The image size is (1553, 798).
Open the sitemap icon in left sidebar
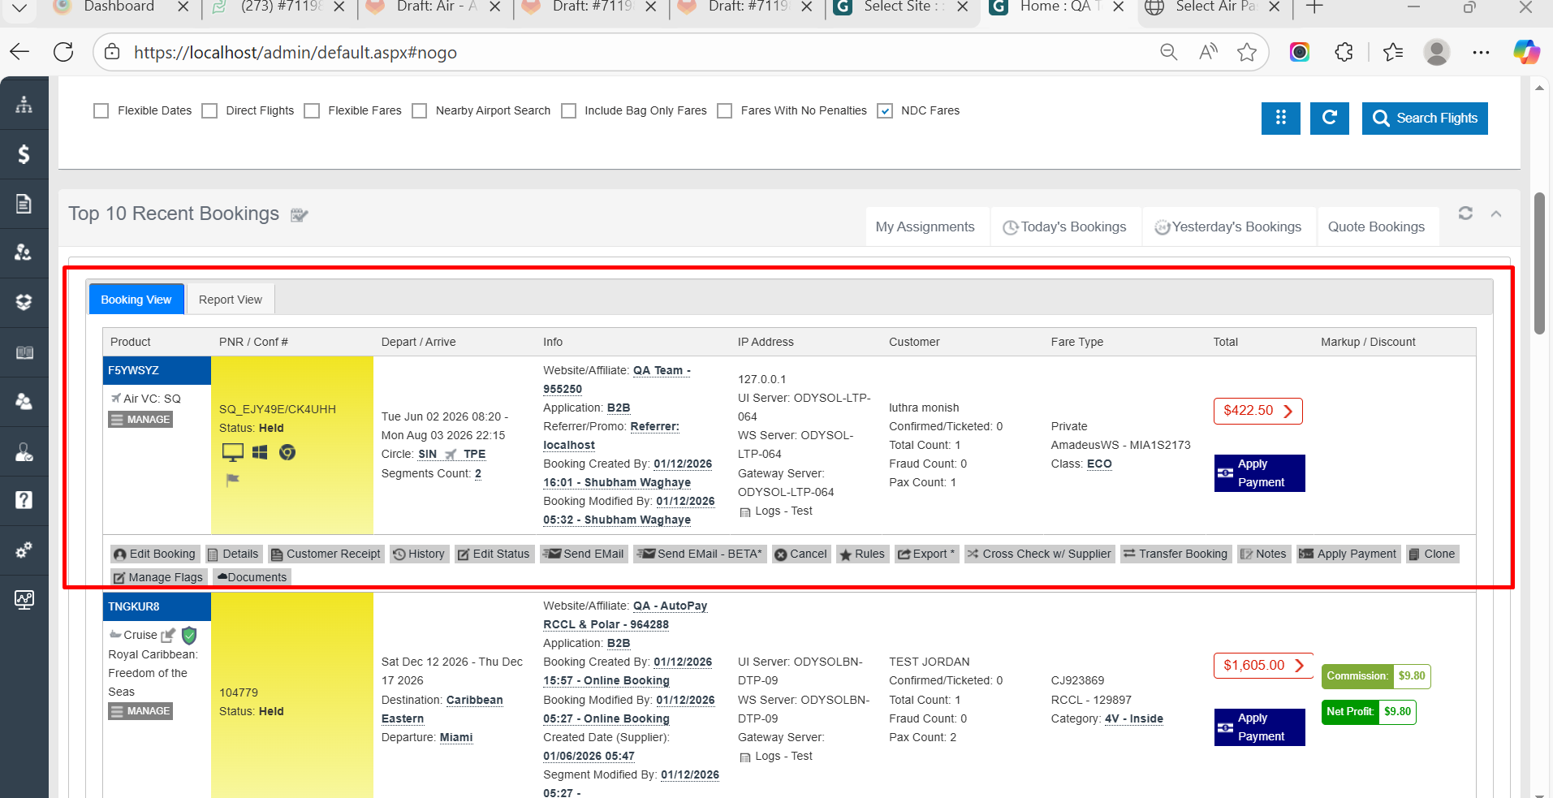click(24, 104)
